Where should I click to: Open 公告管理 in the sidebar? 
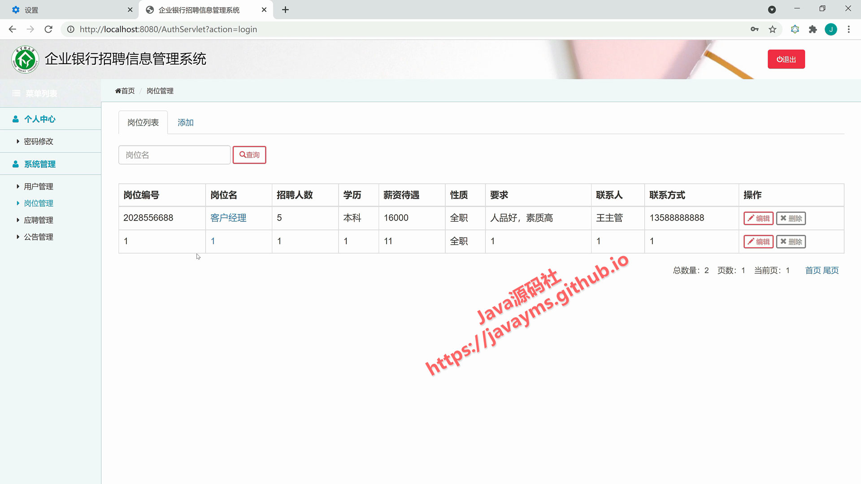pos(39,237)
